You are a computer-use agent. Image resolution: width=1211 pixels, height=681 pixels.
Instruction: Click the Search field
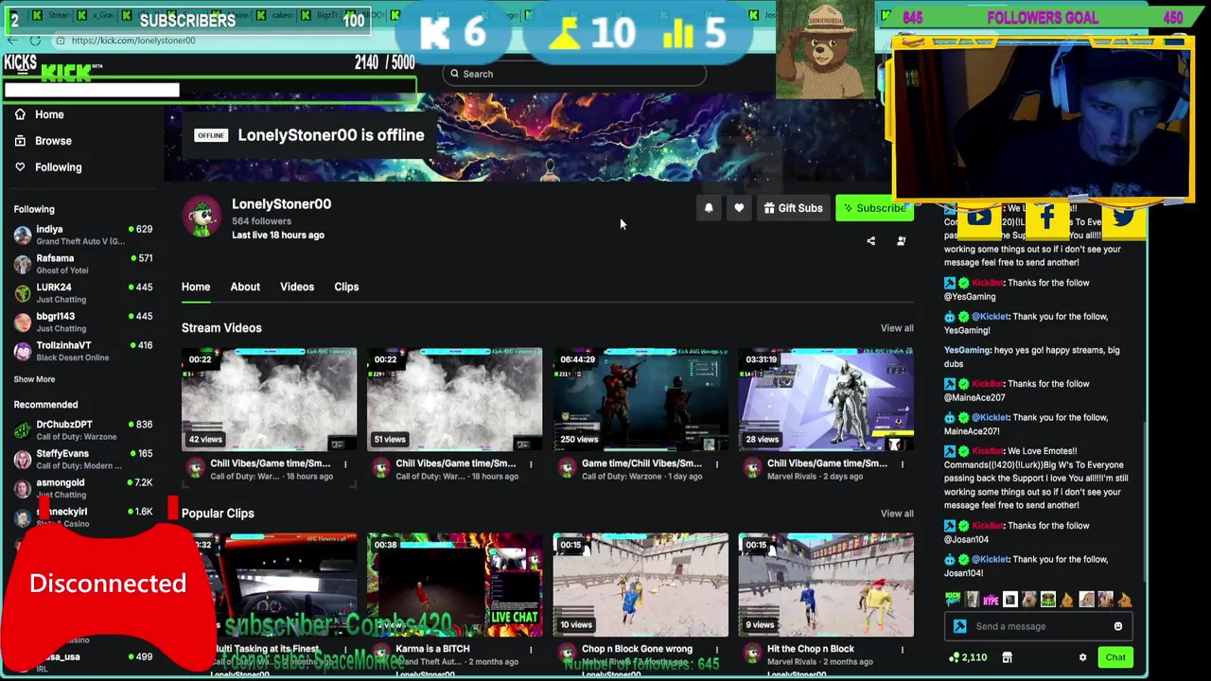[x=574, y=74]
